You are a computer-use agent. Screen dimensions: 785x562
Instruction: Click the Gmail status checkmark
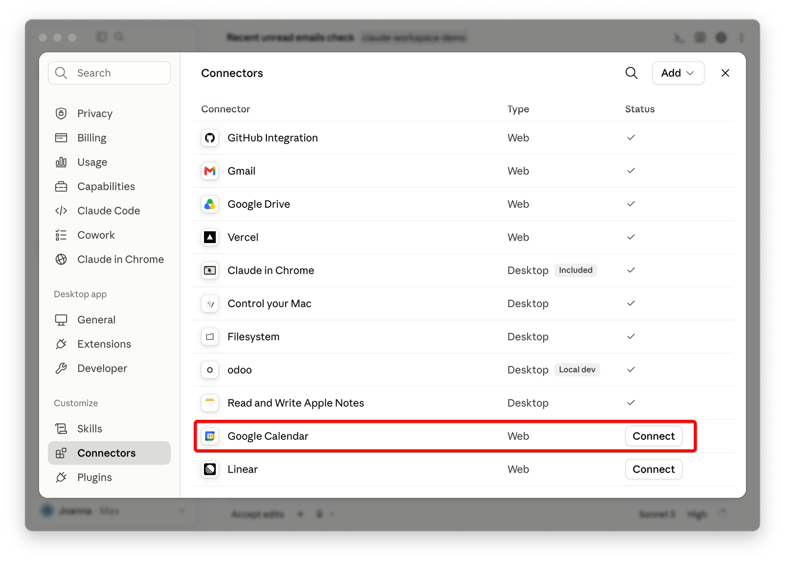[x=631, y=171]
